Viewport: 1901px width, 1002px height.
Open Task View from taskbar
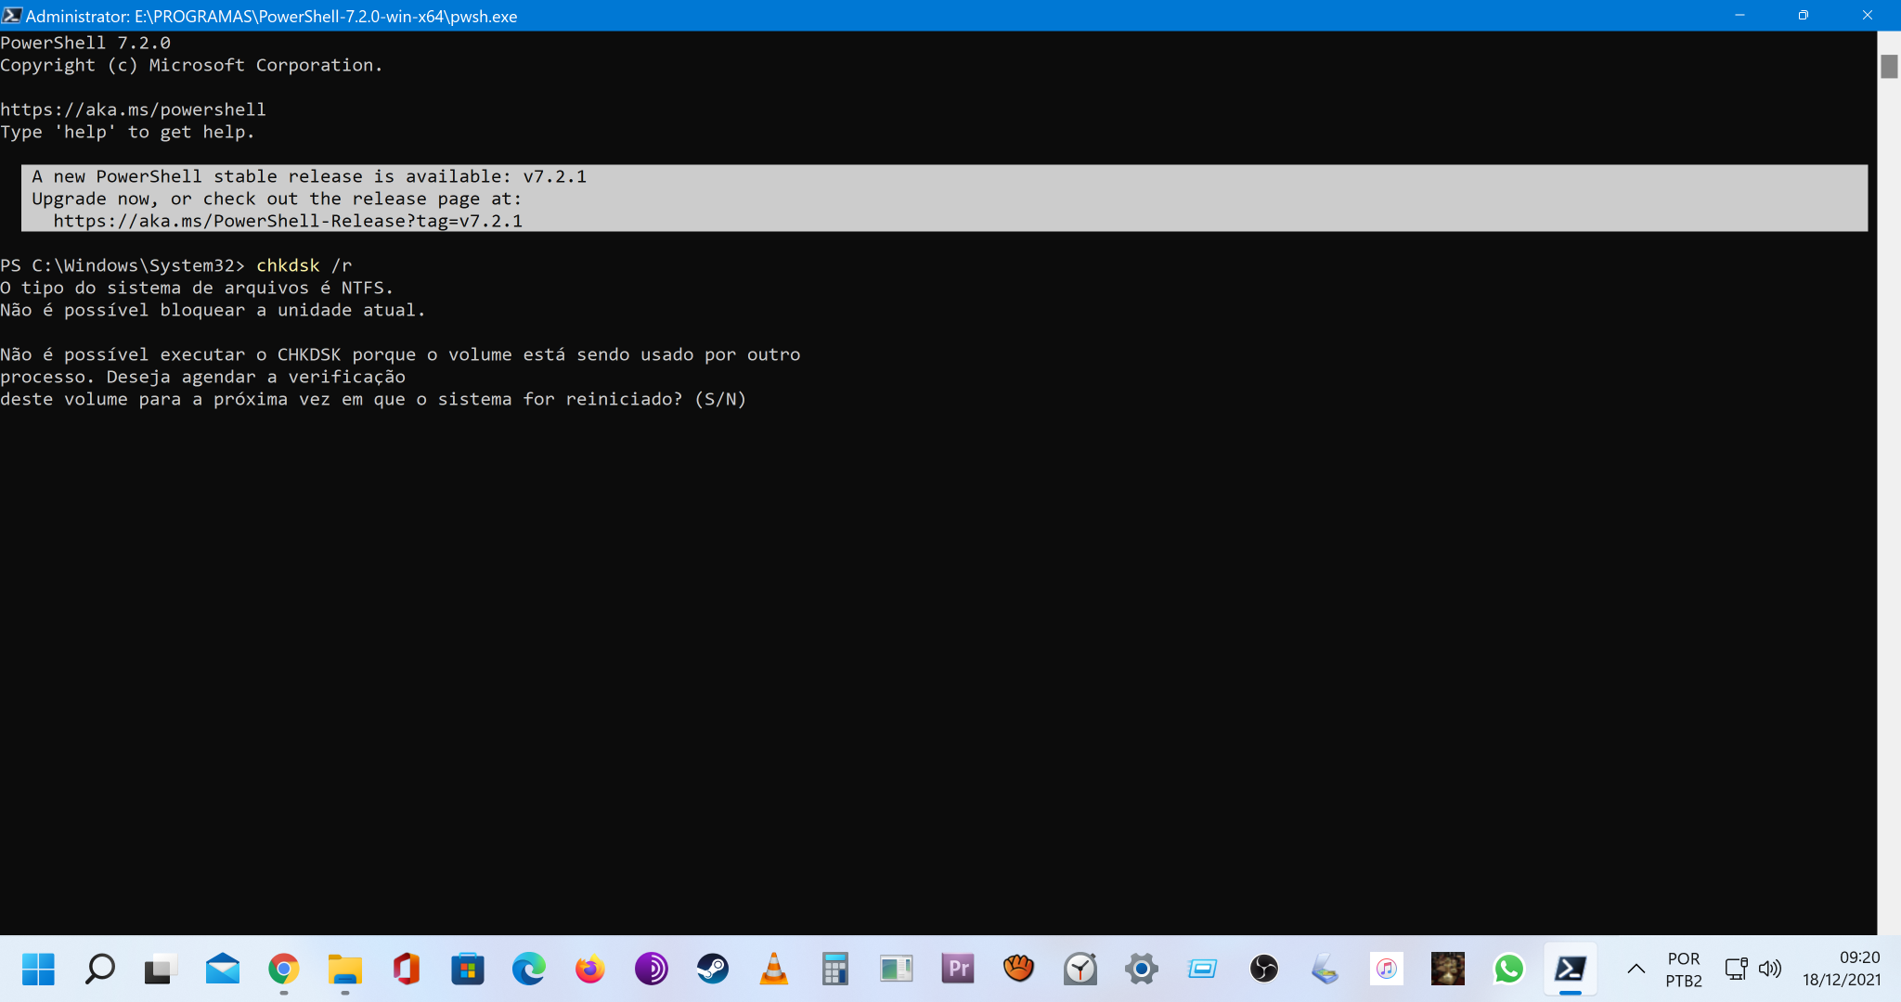(161, 970)
